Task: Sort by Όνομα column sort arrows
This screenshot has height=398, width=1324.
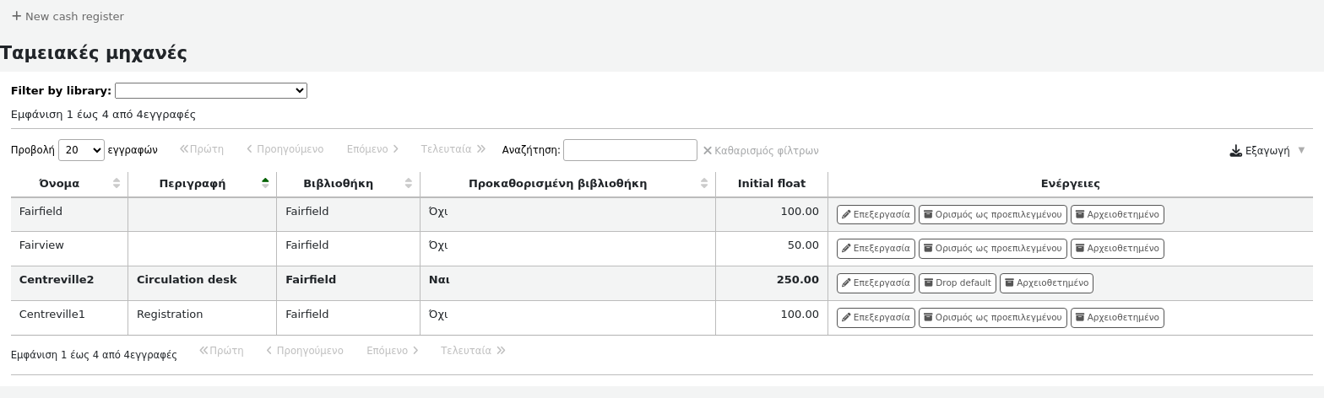Action: (x=117, y=184)
